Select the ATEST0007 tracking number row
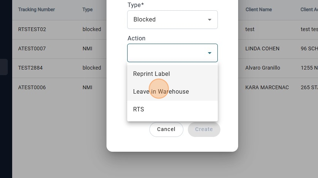Screen dimensions: 318x178 coord(32,48)
